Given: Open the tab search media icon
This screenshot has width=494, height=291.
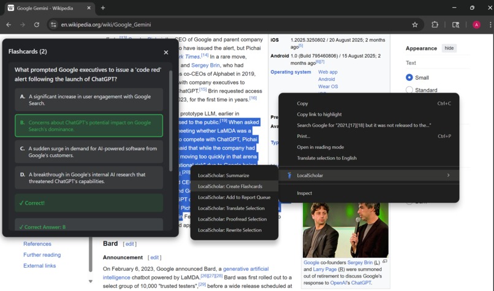Looking at the screenshot, I should (x=455, y=25).
